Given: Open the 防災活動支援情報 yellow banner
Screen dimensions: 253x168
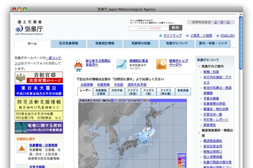Looking at the screenshot, I should 39,109.
